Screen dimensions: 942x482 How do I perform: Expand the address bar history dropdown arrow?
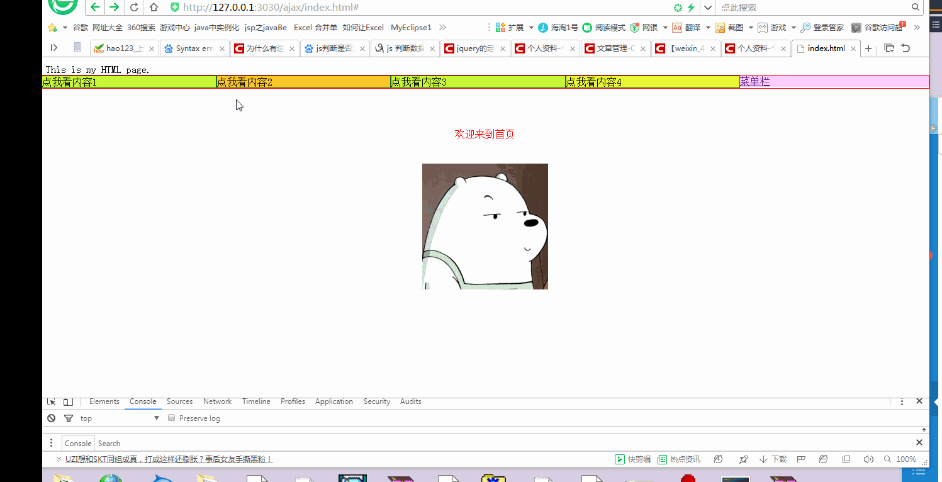pyautogui.click(x=708, y=8)
